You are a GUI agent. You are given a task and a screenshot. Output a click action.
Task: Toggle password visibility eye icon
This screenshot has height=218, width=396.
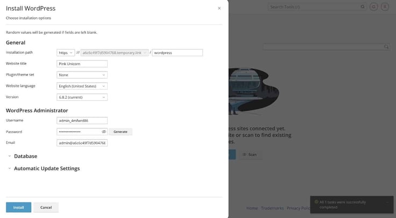point(104,132)
